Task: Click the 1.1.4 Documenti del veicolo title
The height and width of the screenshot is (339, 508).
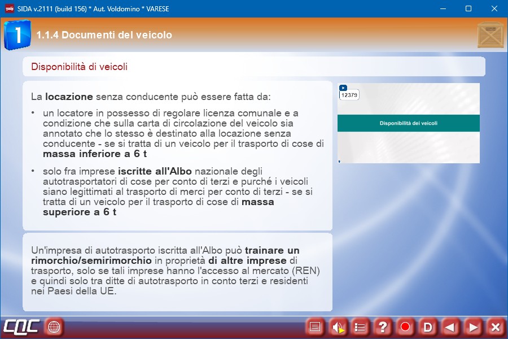Action: (104, 35)
